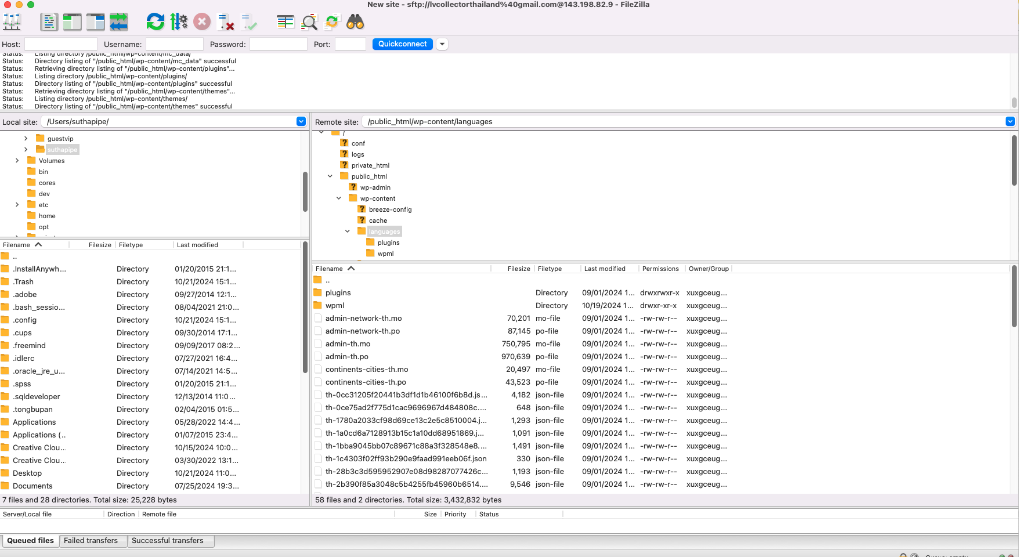Collapse the public_html remote folder
The image size is (1019, 557).
[x=330, y=176]
